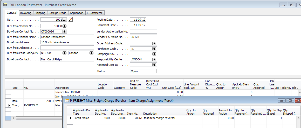The width and height of the screenshot is (301, 128).
Task: Expand the Responsibility Center lookup
Action: 154,59
